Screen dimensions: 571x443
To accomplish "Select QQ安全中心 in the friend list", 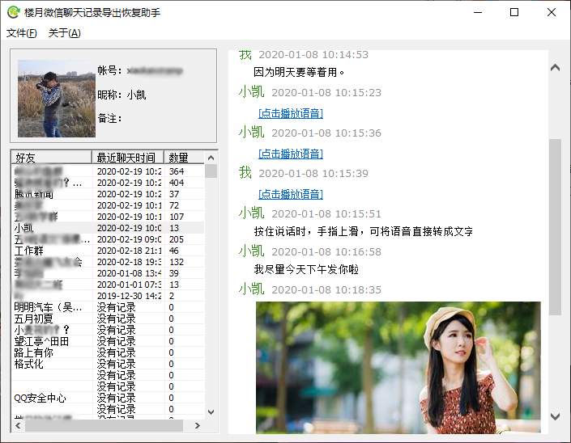I will pyautogui.click(x=40, y=398).
